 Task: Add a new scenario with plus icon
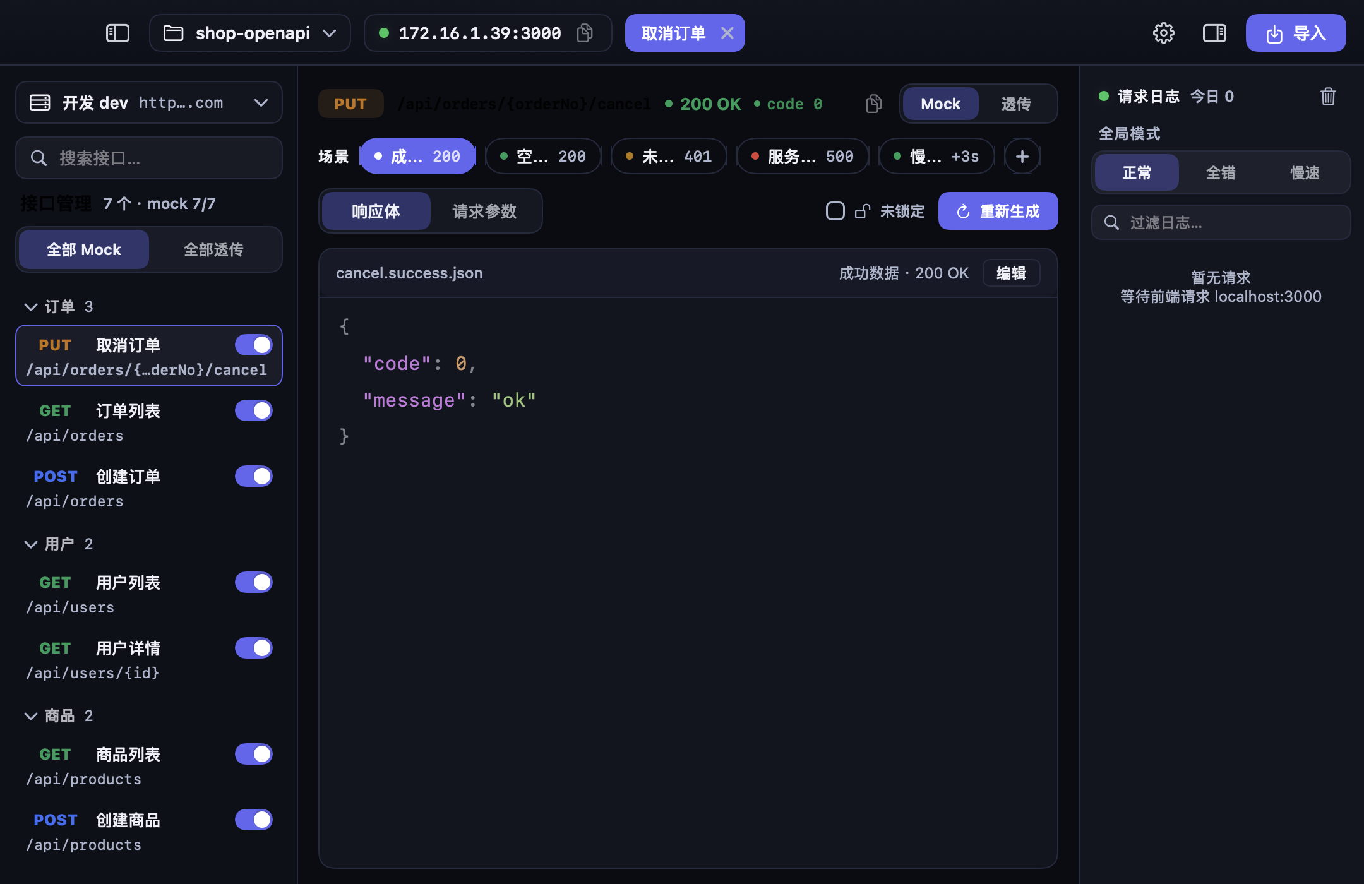click(x=1022, y=156)
